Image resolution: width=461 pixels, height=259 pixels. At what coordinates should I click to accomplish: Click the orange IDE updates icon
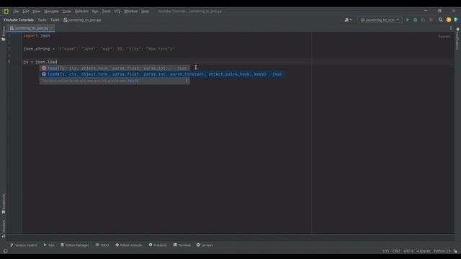[x=449, y=19]
